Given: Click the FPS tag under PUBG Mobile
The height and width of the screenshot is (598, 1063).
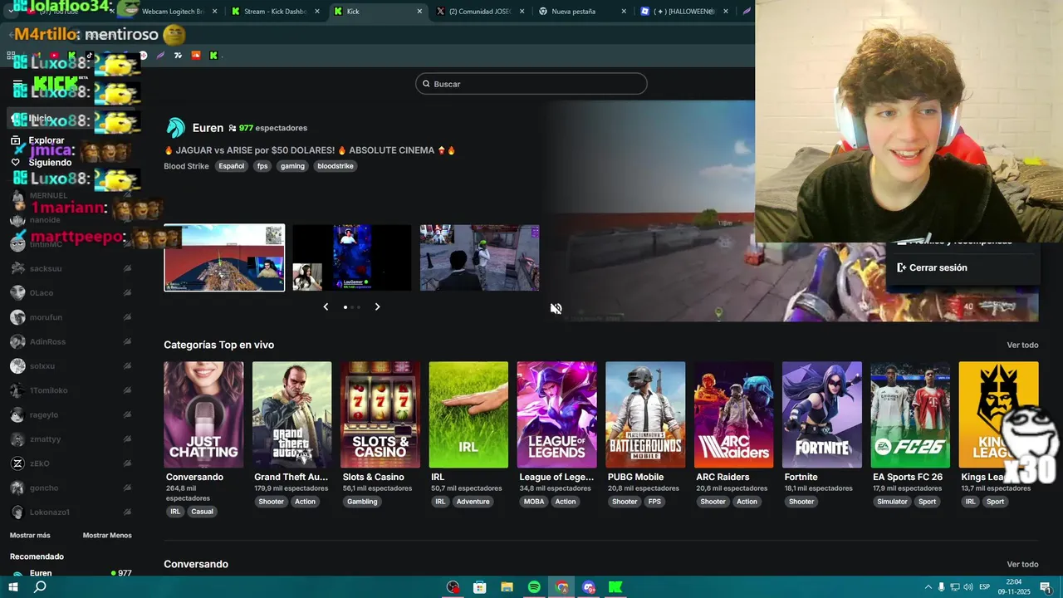Looking at the screenshot, I should [654, 502].
